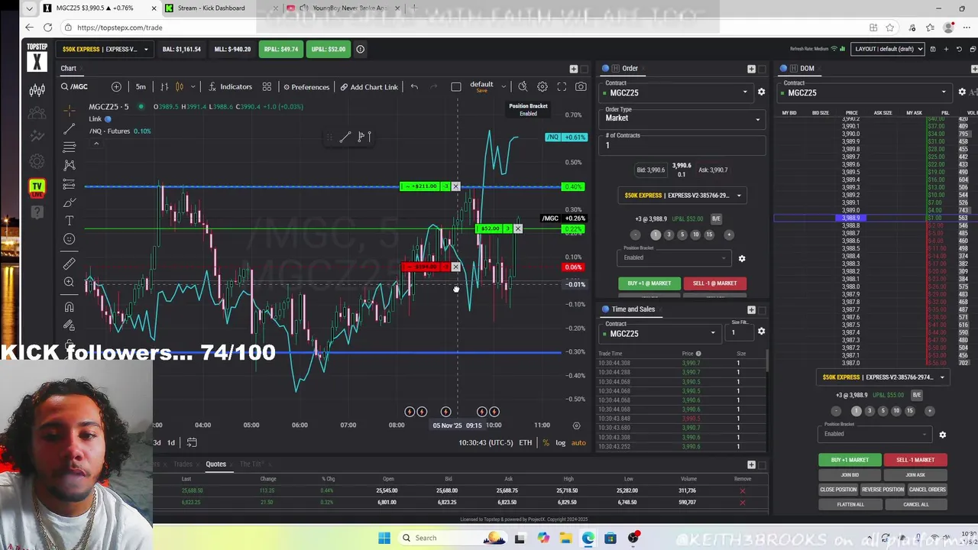978x550 pixels.
Task: Click FLATTEN ALL in DOM panel
Action: click(850, 504)
